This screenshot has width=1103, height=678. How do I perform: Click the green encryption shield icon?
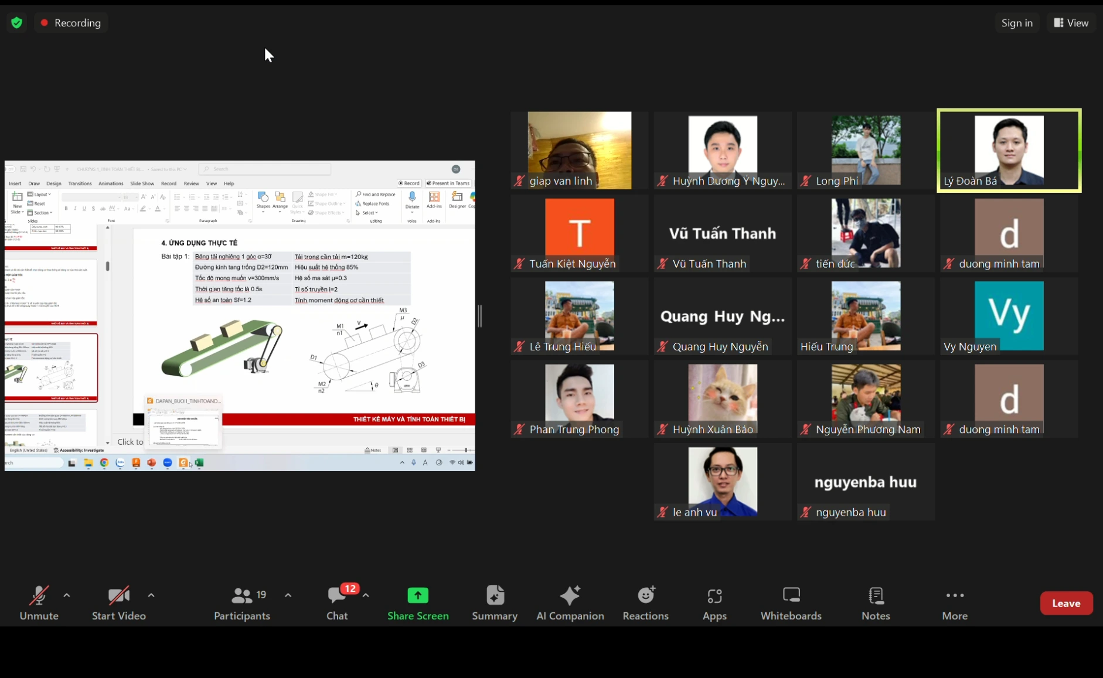17,23
